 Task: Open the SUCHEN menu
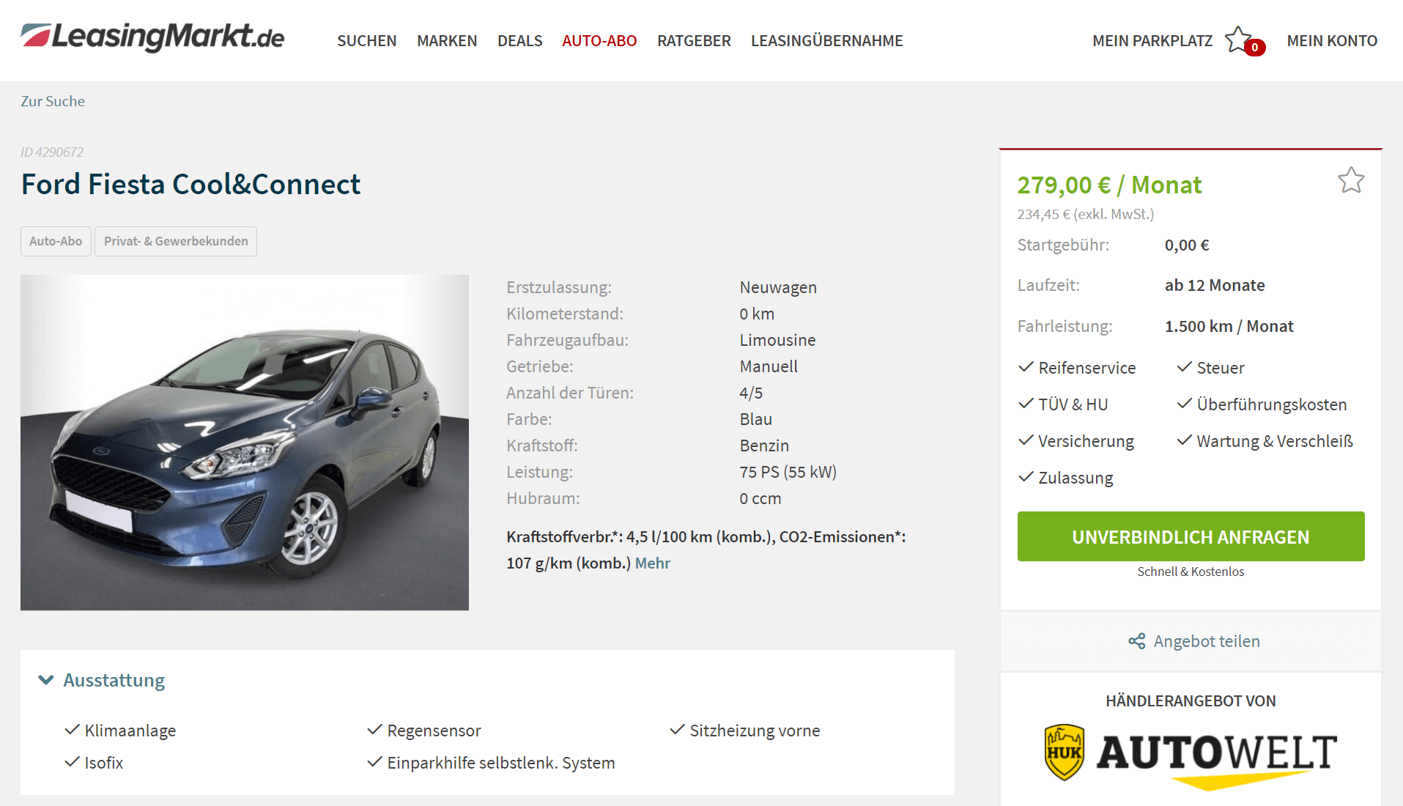[x=366, y=41]
